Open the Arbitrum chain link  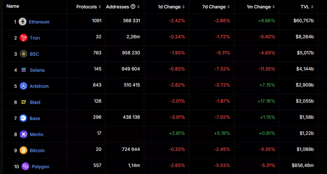coord(39,86)
